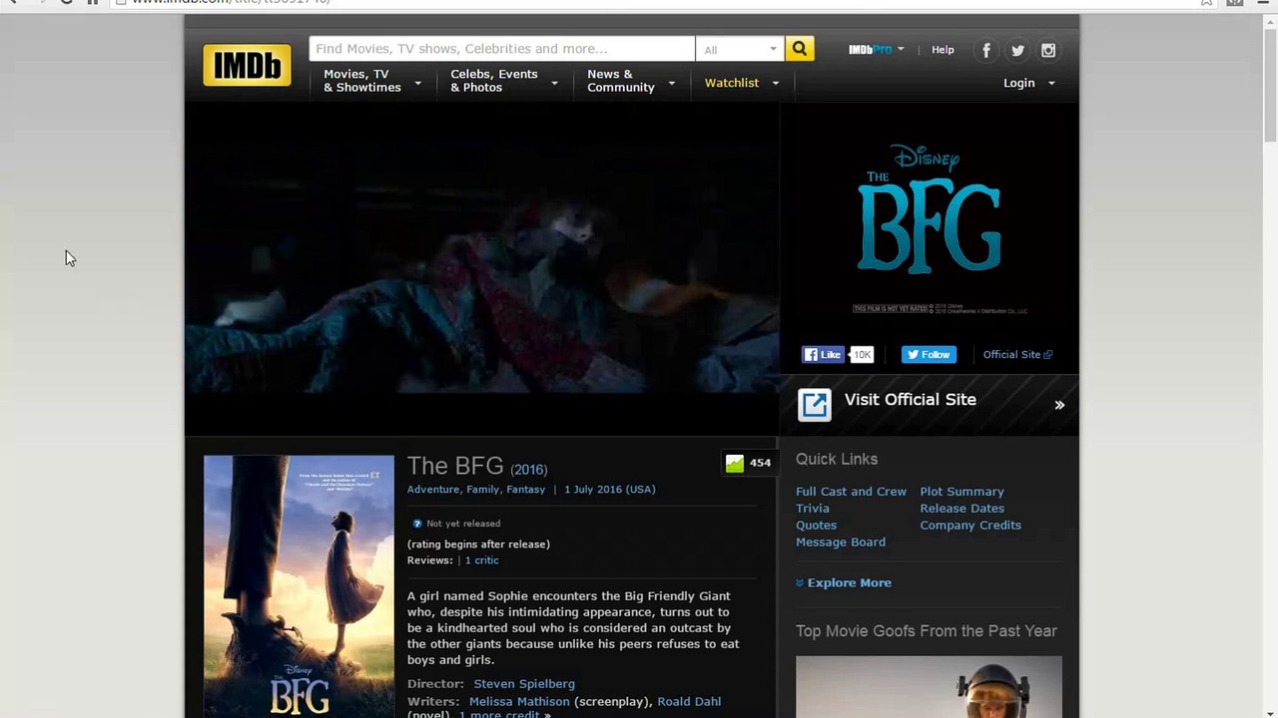Image resolution: width=1278 pixels, height=718 pixels.
Task: Open Steven Spielberg director page
Action: [x=524, y=684]
